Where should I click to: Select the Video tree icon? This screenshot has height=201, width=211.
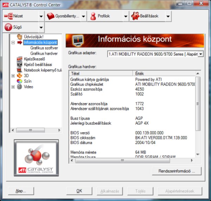(x=20, y=87)
